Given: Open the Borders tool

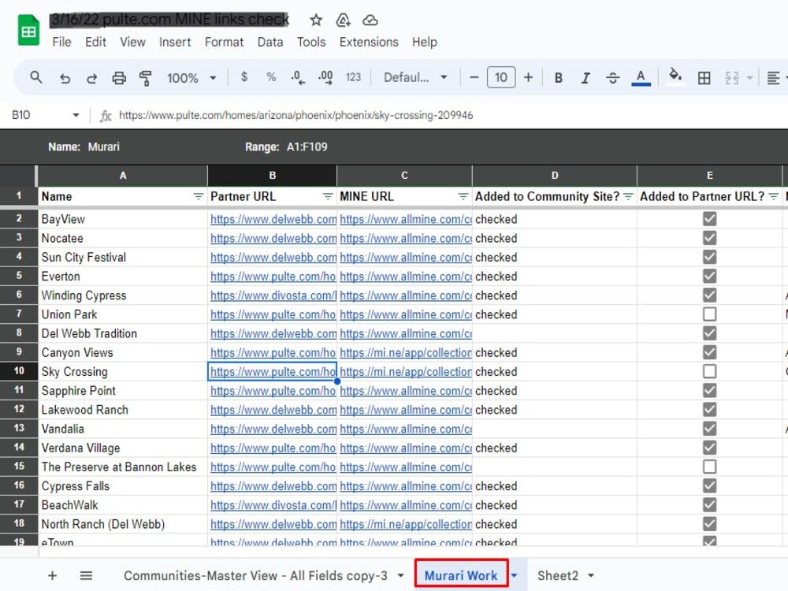Looking at the screenshot, I should click(704, 78).
